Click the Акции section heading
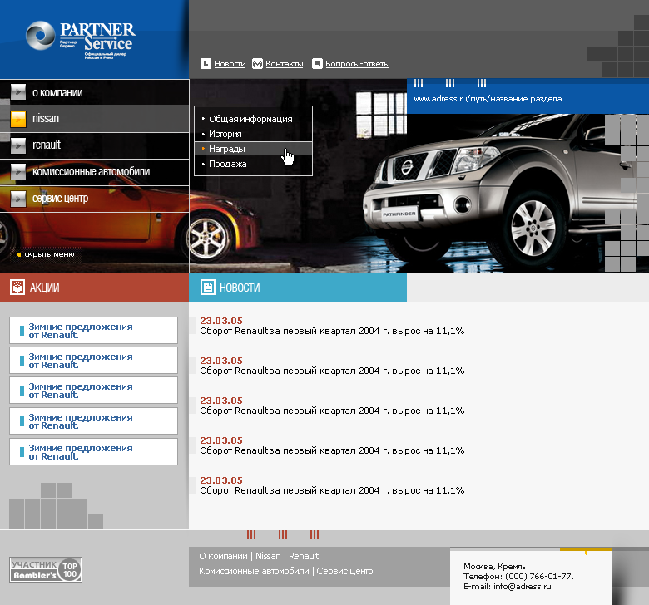Viewport: 649px width, 605px height. [x=45, y=288]
